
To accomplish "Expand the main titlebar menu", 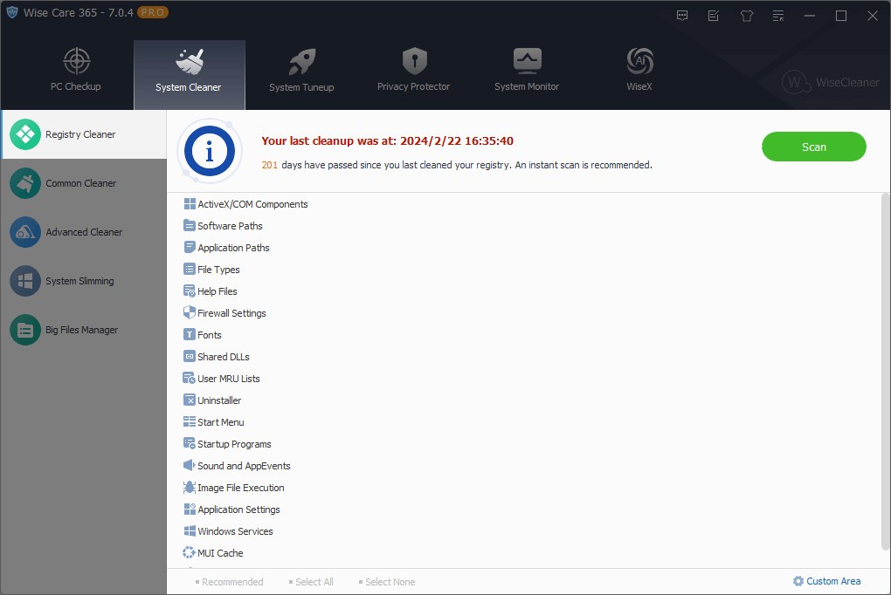I will [777, 15].
